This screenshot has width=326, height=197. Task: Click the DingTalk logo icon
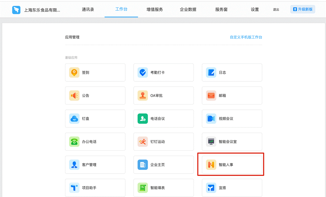[16, 10]
